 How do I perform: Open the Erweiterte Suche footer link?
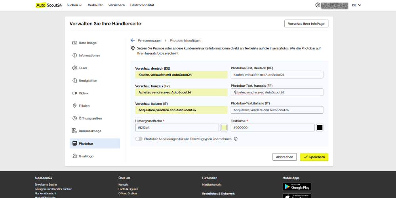click(46, 185)
